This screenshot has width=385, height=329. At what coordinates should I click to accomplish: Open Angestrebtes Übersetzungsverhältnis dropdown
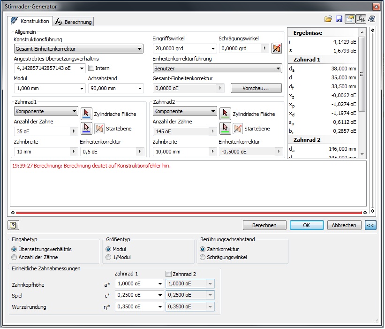(82, 69)
